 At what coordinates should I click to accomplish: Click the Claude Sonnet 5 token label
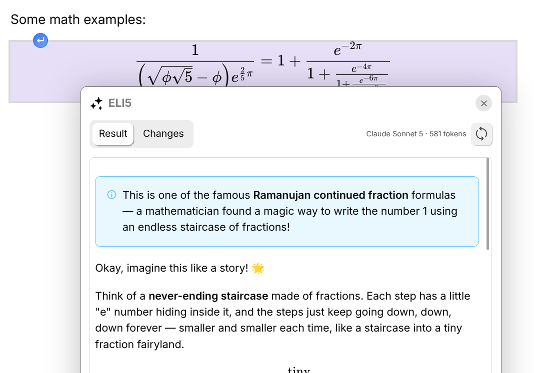point(416,134)
